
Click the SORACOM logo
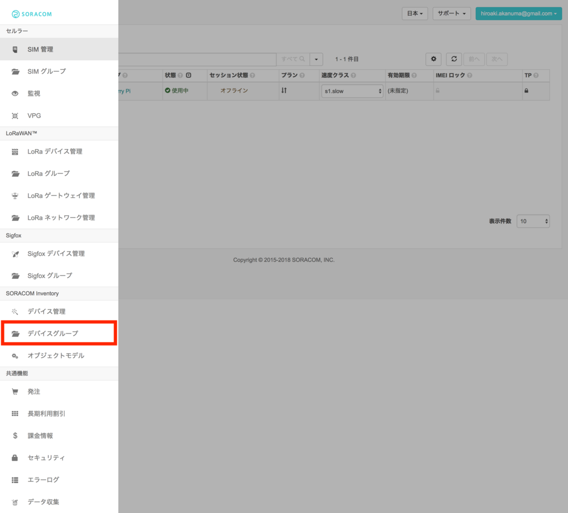(x=32, y=14)
